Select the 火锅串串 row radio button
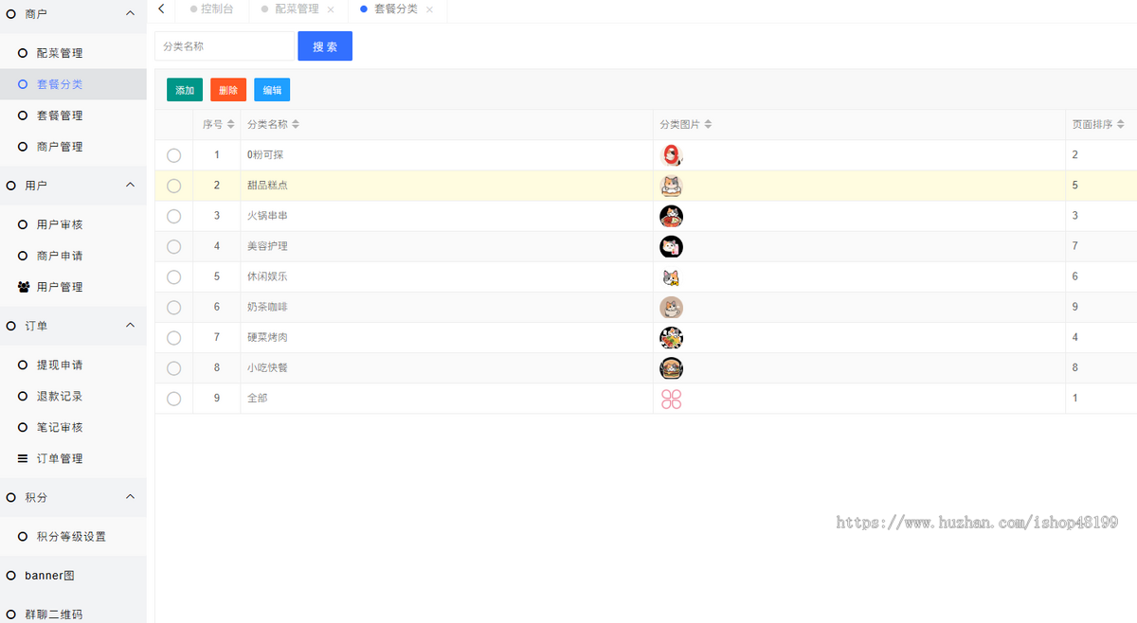 [x=173, y=216]
